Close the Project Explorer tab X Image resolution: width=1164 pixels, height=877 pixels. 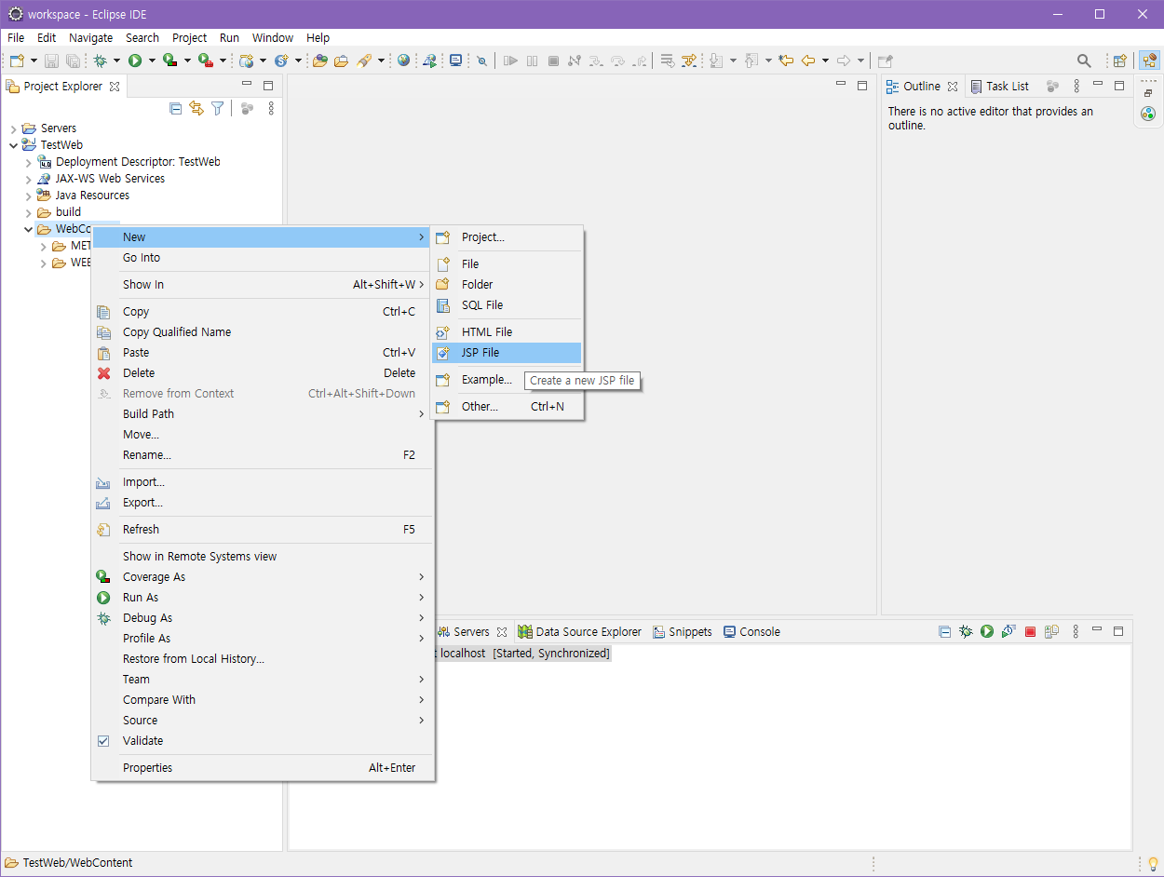115,87
